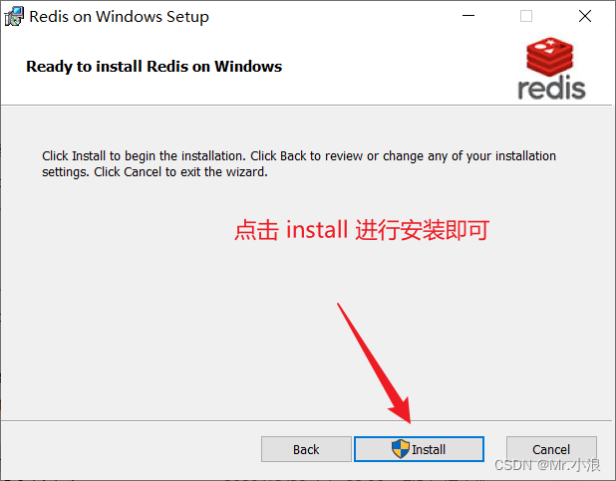This screenshot has height=481, width=616.
Task: Cancel the Redis setup wizard
Action: tap(551, 449)
